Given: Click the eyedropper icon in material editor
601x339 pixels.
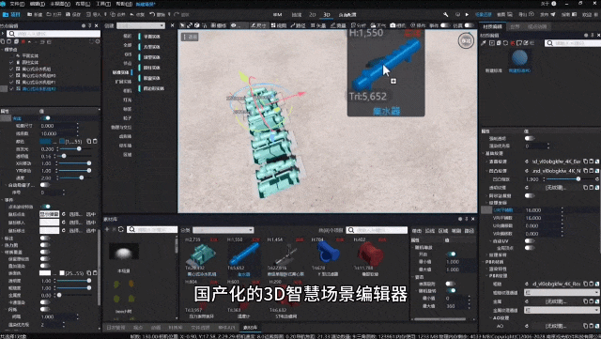Looking at the screenshot, I should pyautogui.click(x=484, y=43).
